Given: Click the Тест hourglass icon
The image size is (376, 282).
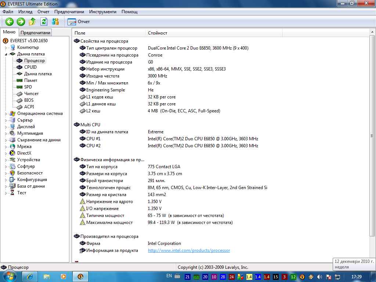Looking at the screenshot, I should tap(12, 192).
